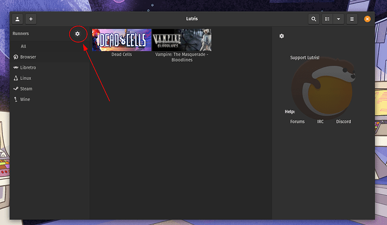Click the Runners sidebar header
387x225 pixels.
(x=21, y=34)
